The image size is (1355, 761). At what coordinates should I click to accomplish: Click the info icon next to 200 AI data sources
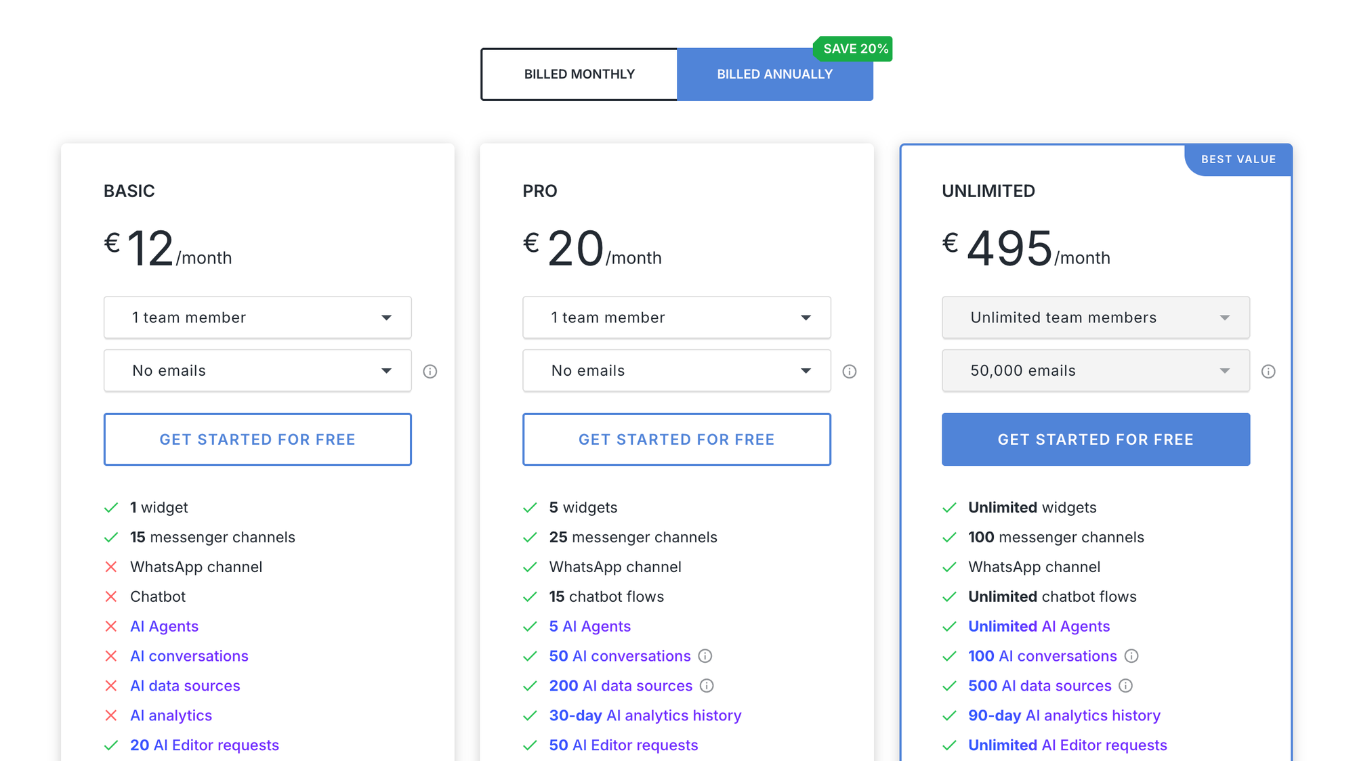[x=707, y=686]
